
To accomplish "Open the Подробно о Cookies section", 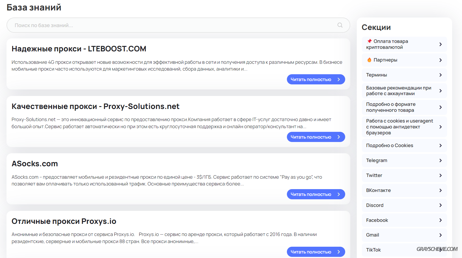I will 404,145.
